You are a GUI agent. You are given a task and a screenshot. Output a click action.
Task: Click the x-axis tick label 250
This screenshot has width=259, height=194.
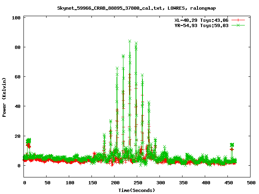(x=138, y=183)
